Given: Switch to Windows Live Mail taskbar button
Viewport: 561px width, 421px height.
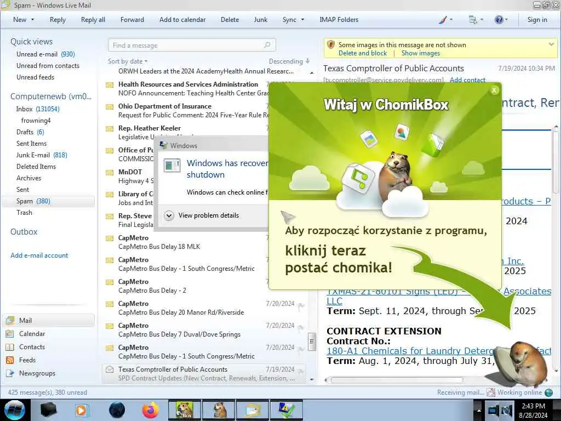Looking at the screenshot, I should pos(253,410).
